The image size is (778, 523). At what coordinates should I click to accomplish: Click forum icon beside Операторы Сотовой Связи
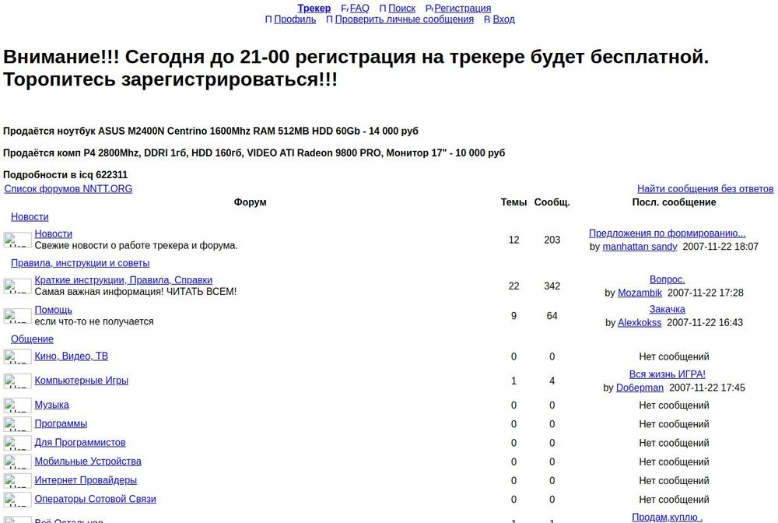[18, 499]
